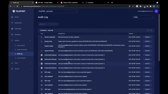
Task: Click the Kubernetes wheel icon
Action: (x=12, y=29)
